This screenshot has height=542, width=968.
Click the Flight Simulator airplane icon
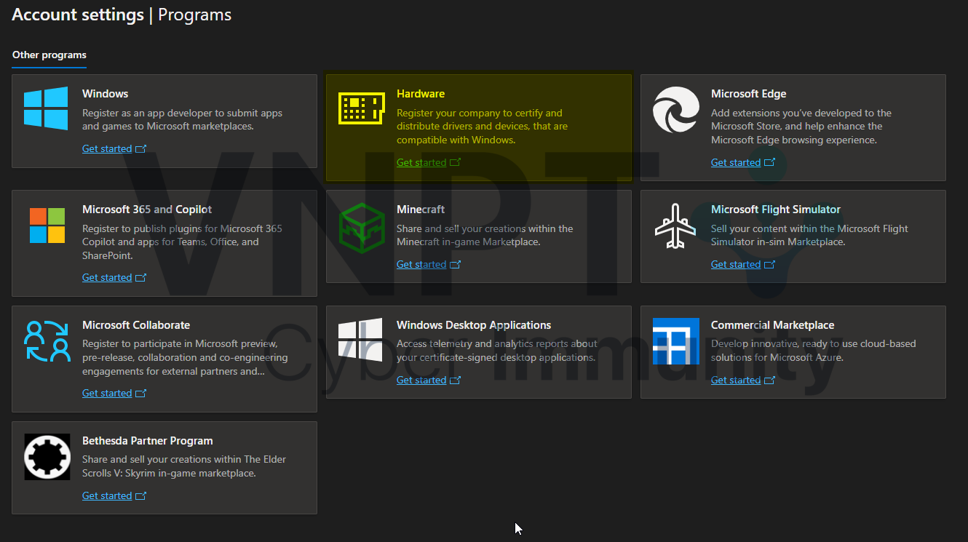point(676,226)
